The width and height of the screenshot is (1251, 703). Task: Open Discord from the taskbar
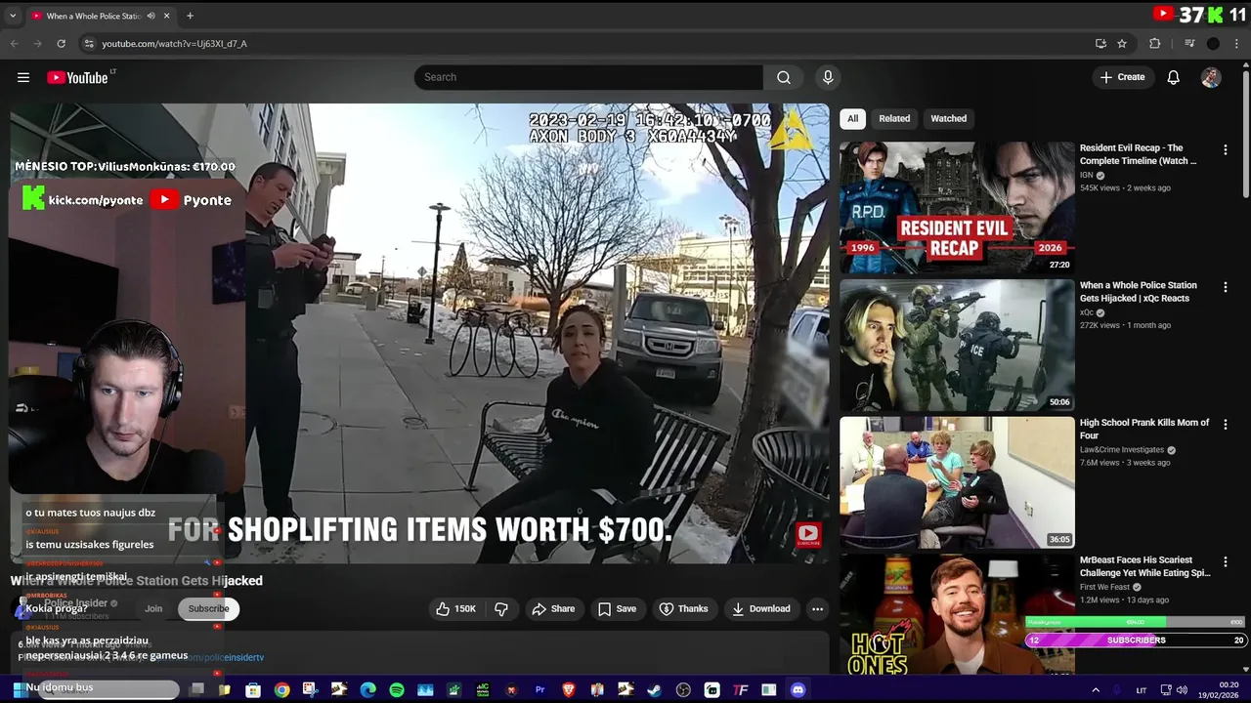(798, 690)
